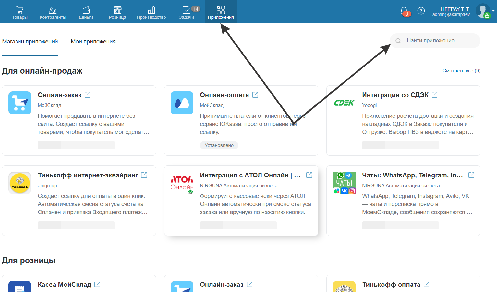Click МойСклад vendor under Онлайн-оплата

[212, 105]
